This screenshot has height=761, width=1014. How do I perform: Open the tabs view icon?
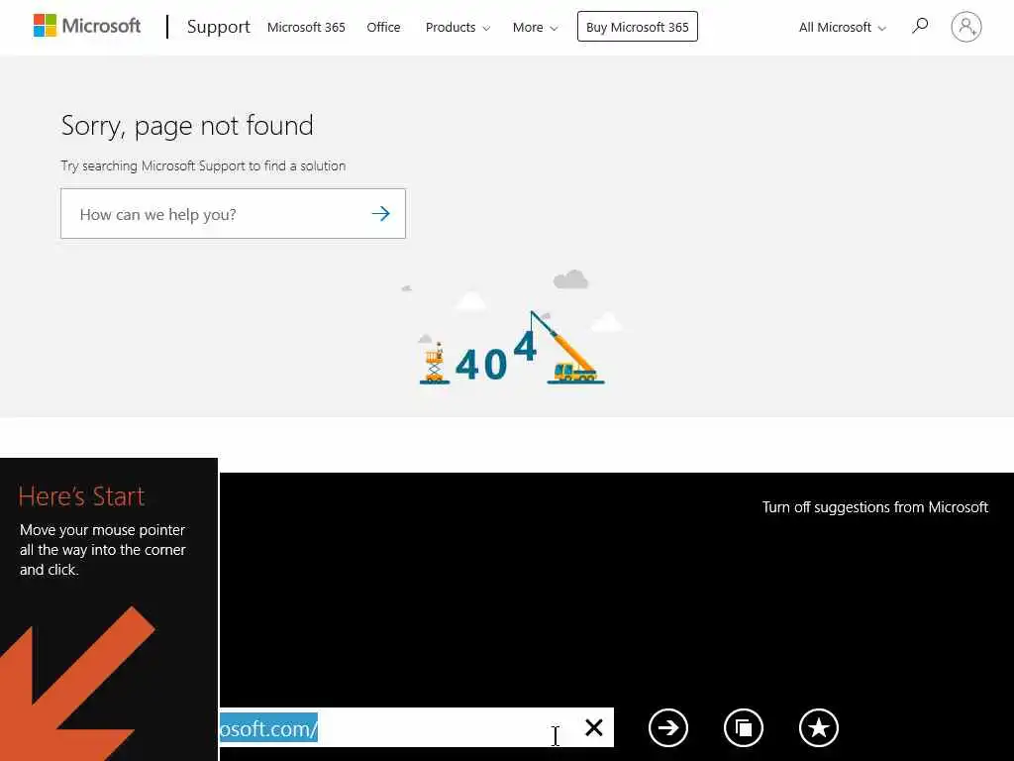coord(744,728)
